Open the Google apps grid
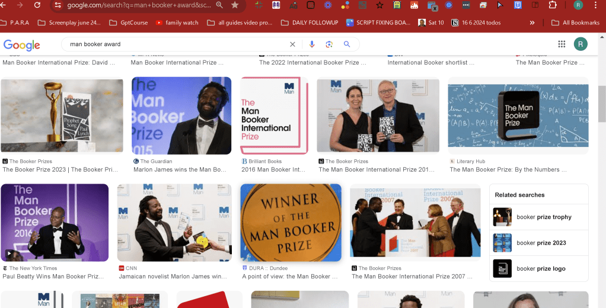This screenshot has width=606, height=308. [562, 44]
